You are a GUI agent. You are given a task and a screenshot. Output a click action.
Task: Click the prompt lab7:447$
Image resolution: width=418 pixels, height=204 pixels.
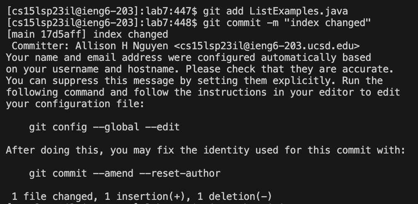172,11
